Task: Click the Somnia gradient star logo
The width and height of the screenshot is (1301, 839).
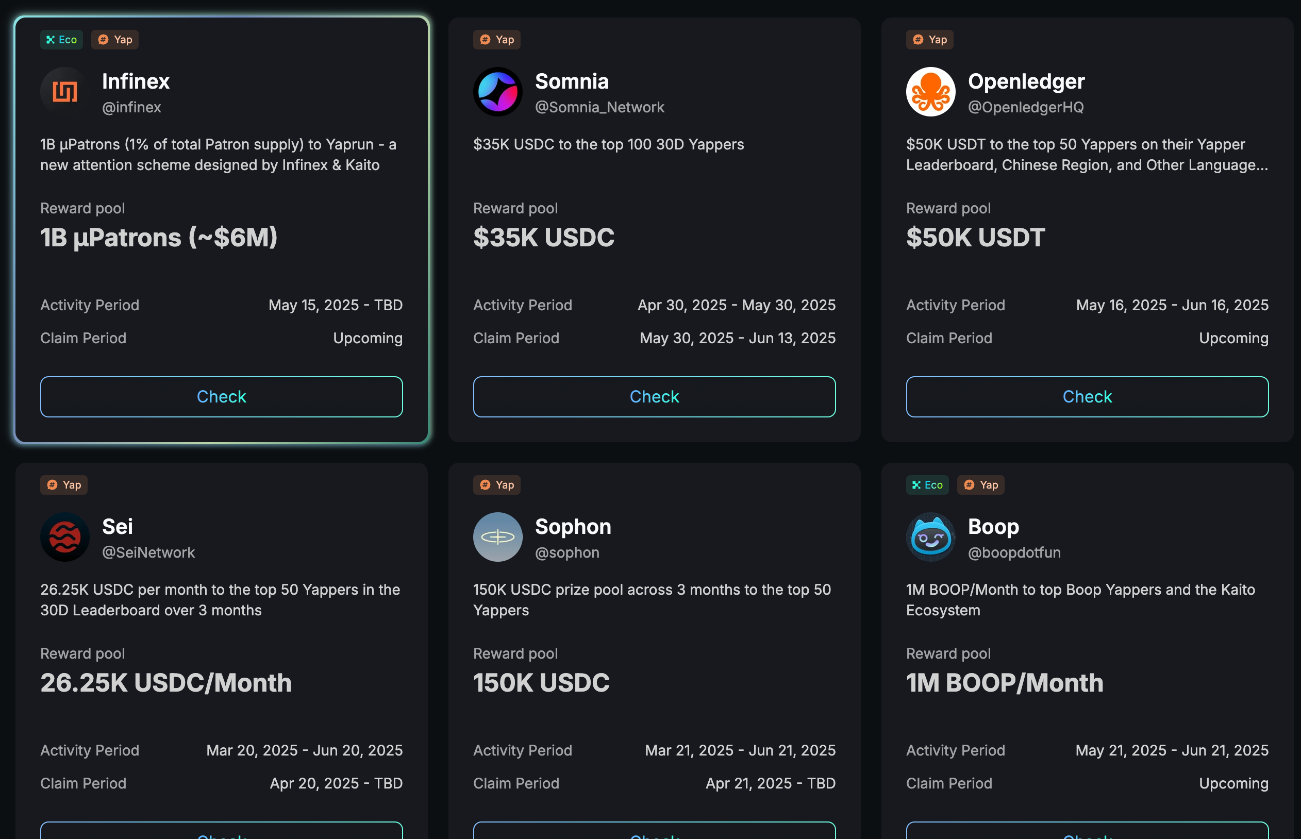Action: (497, 92)
